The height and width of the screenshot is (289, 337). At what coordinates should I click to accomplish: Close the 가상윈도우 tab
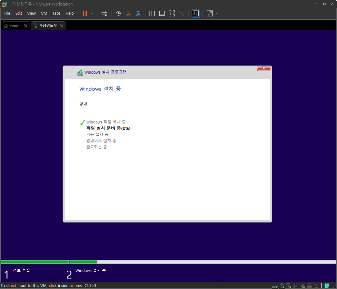(62, 26)
